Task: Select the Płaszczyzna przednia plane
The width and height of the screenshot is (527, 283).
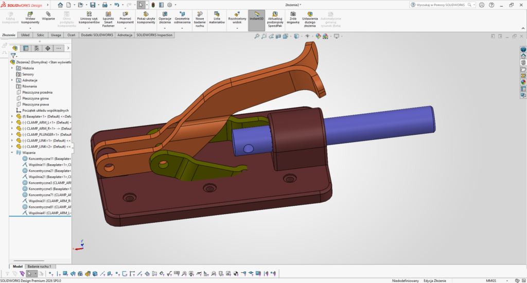Action: pos(34,93)
